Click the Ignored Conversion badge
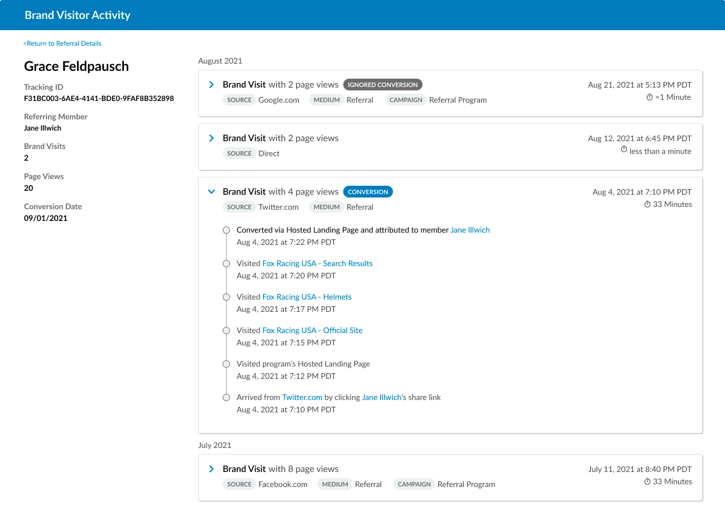This screenshot has width=725, height=506. [383, 85]
